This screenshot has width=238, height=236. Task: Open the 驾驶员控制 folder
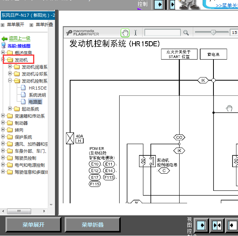click(x=25, y=158)
